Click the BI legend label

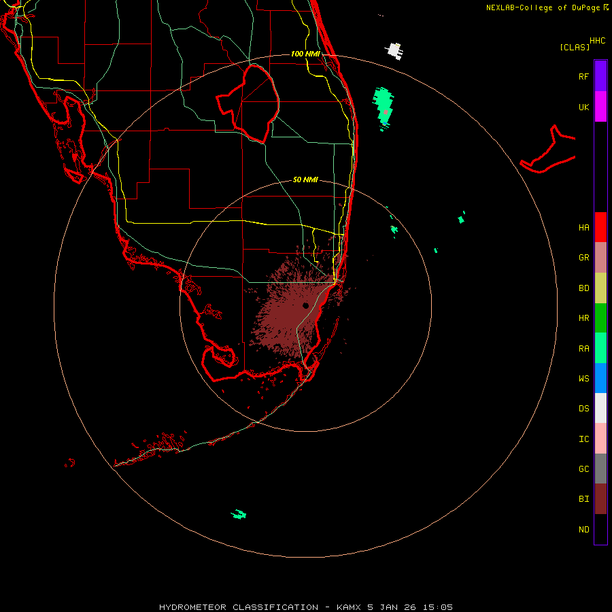[x=583, y=499]
